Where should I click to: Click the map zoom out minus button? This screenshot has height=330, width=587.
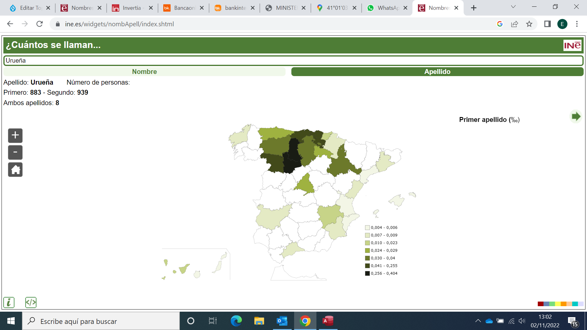(15, 152)
